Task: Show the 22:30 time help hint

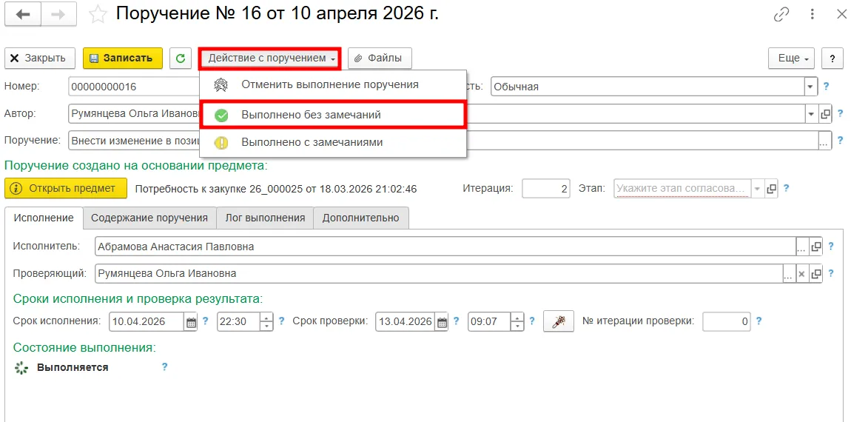Action: (x=281, y=321)
